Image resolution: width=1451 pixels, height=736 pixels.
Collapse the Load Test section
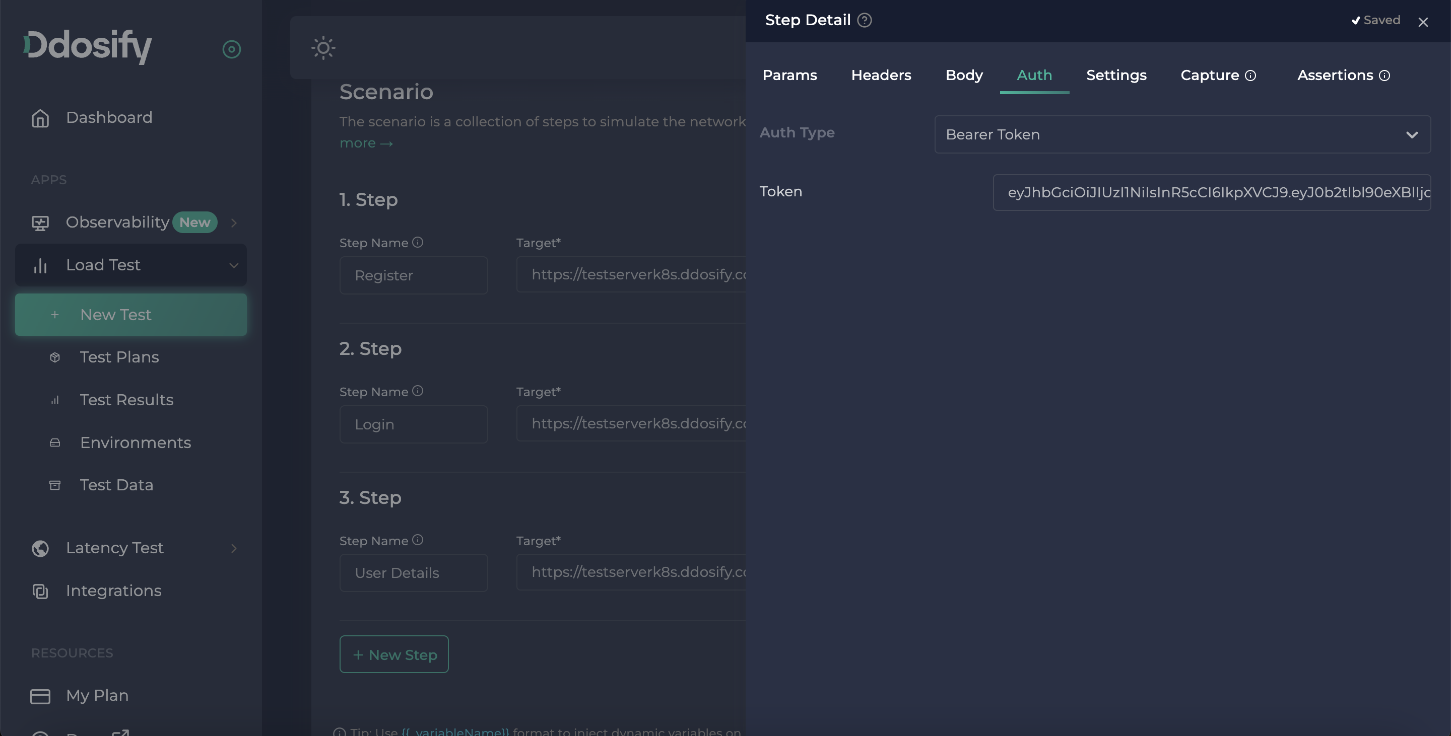tap(234, 265)
